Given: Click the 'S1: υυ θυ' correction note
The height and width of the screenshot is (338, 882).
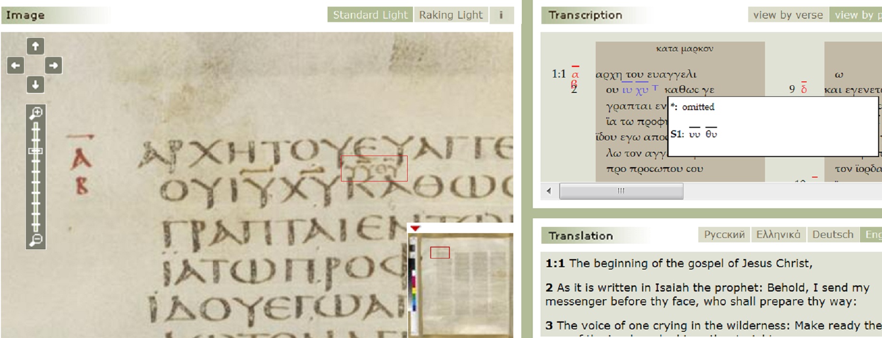Looking at the screenshot, I should tap(694, 134).
